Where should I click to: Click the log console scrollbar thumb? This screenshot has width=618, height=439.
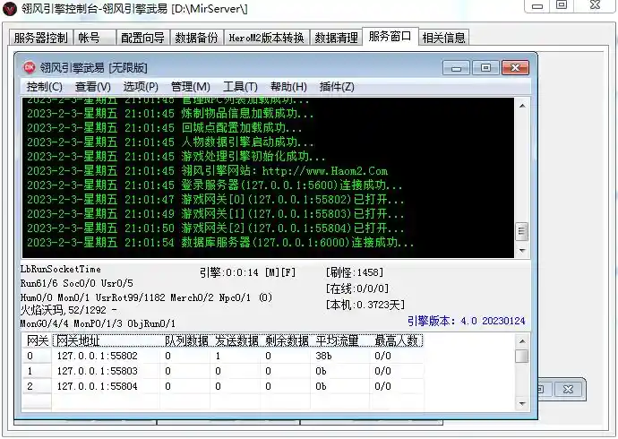522,231
